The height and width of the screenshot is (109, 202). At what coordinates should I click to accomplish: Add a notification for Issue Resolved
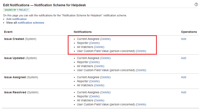[x=183, y=92]
